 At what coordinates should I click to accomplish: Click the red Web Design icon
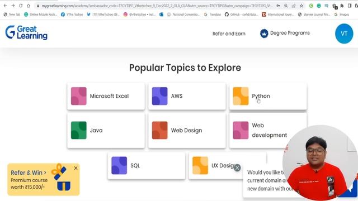159,130
